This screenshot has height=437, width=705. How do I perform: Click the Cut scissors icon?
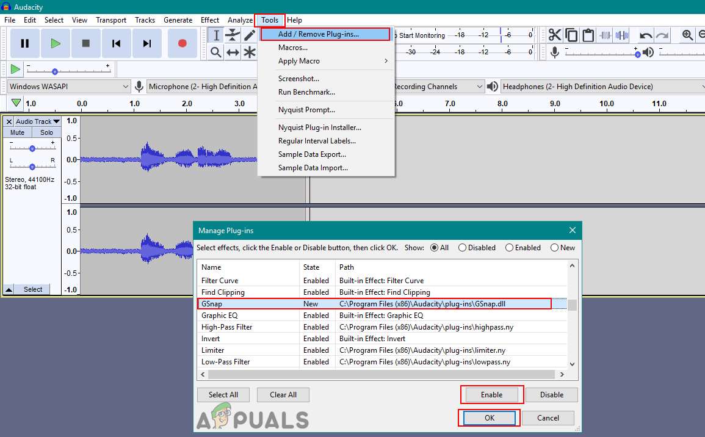pos(555,35)
